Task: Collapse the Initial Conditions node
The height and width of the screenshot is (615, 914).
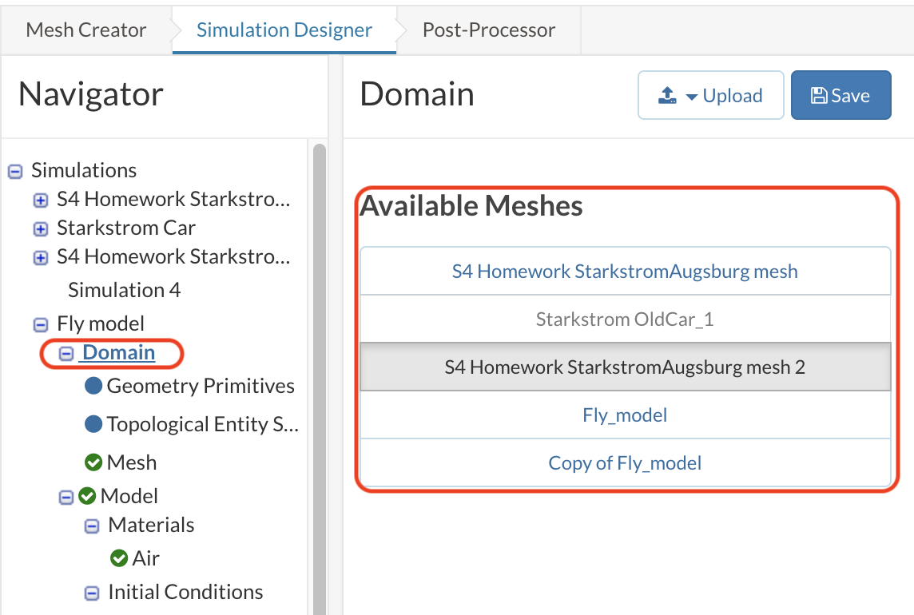Action: point(93,593)
